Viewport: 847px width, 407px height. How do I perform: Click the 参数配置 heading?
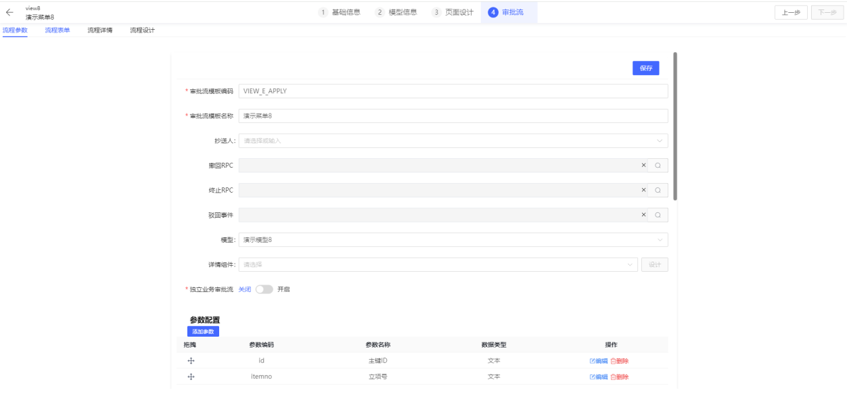tap(205, 320)
